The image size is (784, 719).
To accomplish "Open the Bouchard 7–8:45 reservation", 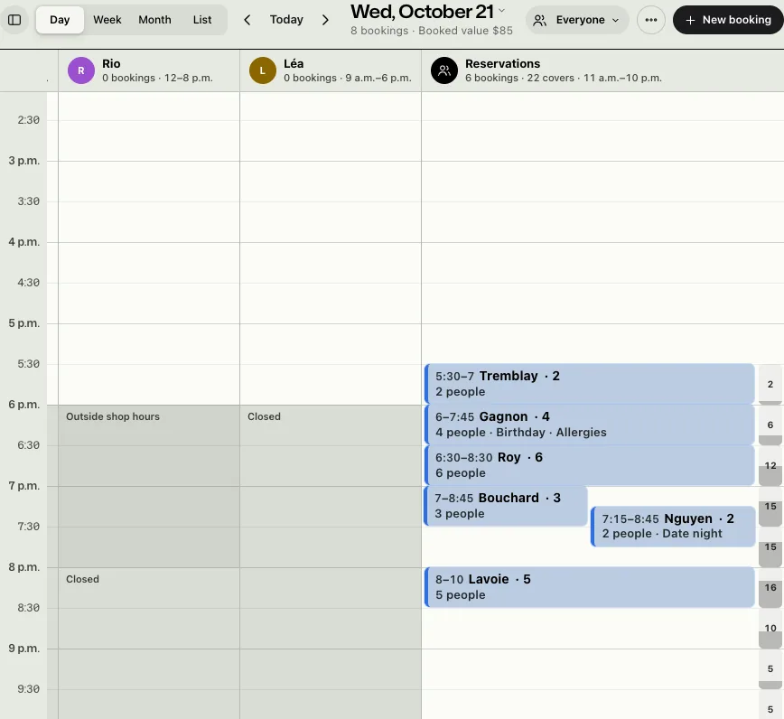I will point(506,506).
